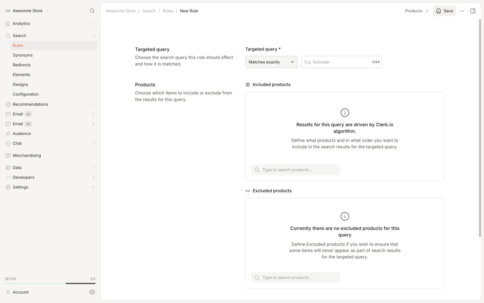Click the targeted query text field
This screenshot has height=303, width=484.
[x=341, y=62]
